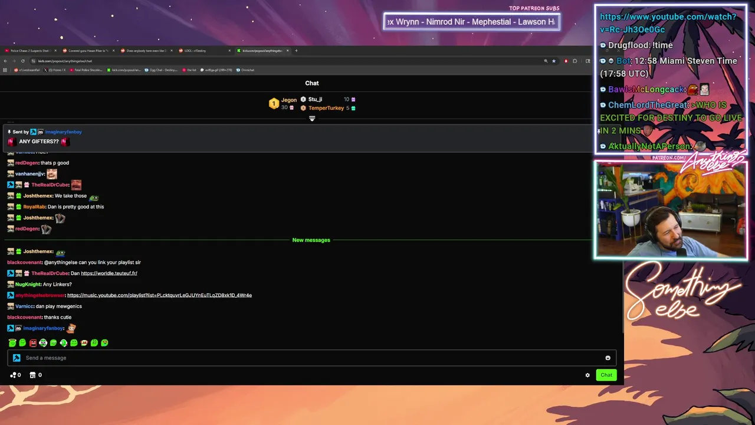
Task: Close the kick.com popout tab
Action: (x=288, y=50)
